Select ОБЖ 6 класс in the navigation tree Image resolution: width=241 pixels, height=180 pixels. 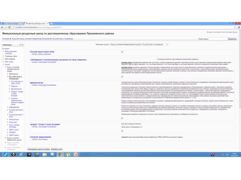click(14, 135)
